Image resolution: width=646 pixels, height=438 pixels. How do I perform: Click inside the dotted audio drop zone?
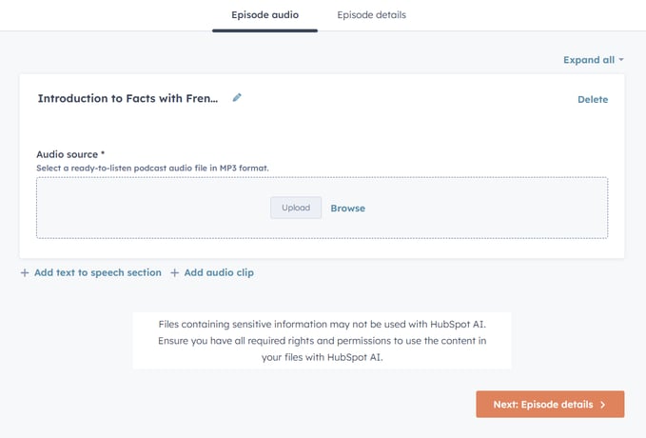(322, 208)
